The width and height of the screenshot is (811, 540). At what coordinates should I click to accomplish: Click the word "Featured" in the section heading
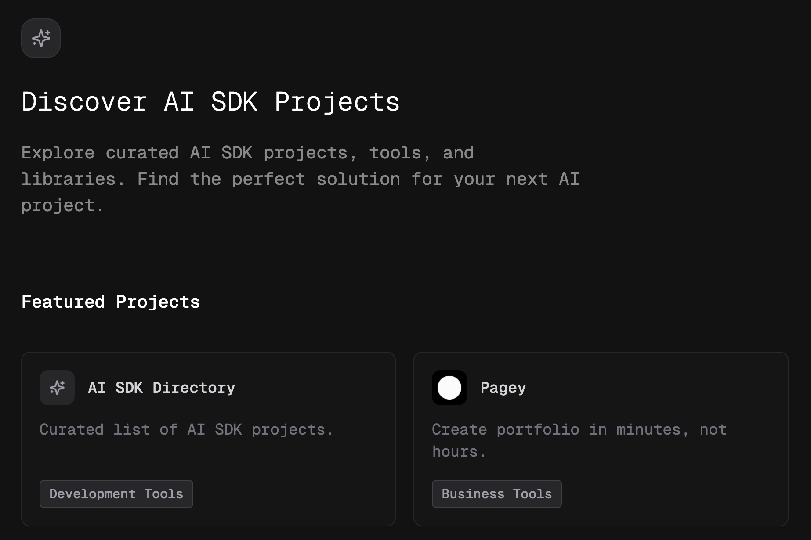point(63,302)
